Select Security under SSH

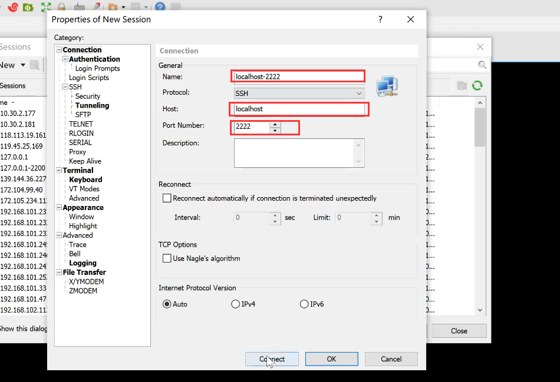pyautogui.click(x=87, y=97)
